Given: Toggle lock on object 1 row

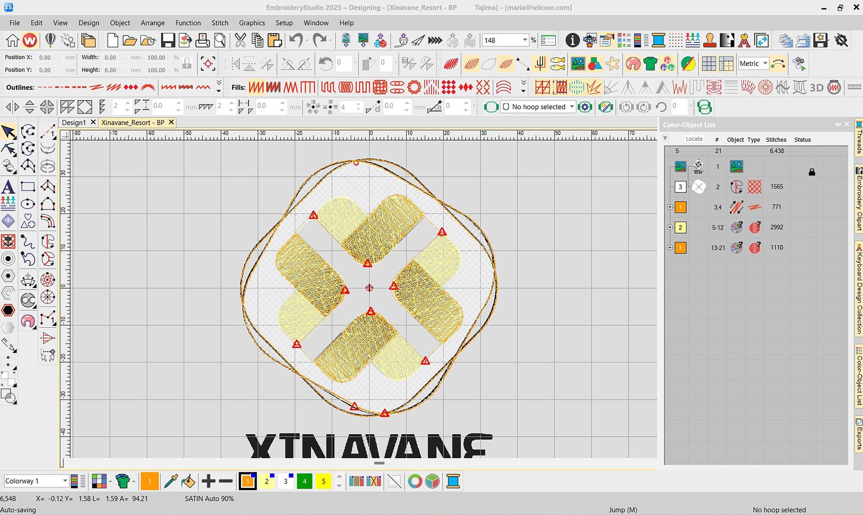Looking at the screenshot, I should [812, 172].
